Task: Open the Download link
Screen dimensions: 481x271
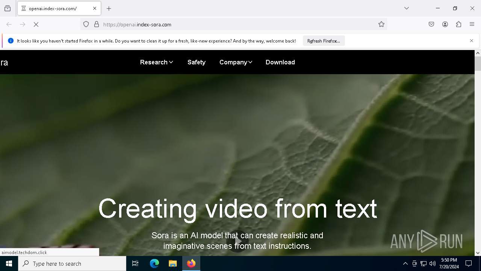Action: click(280, 62)
